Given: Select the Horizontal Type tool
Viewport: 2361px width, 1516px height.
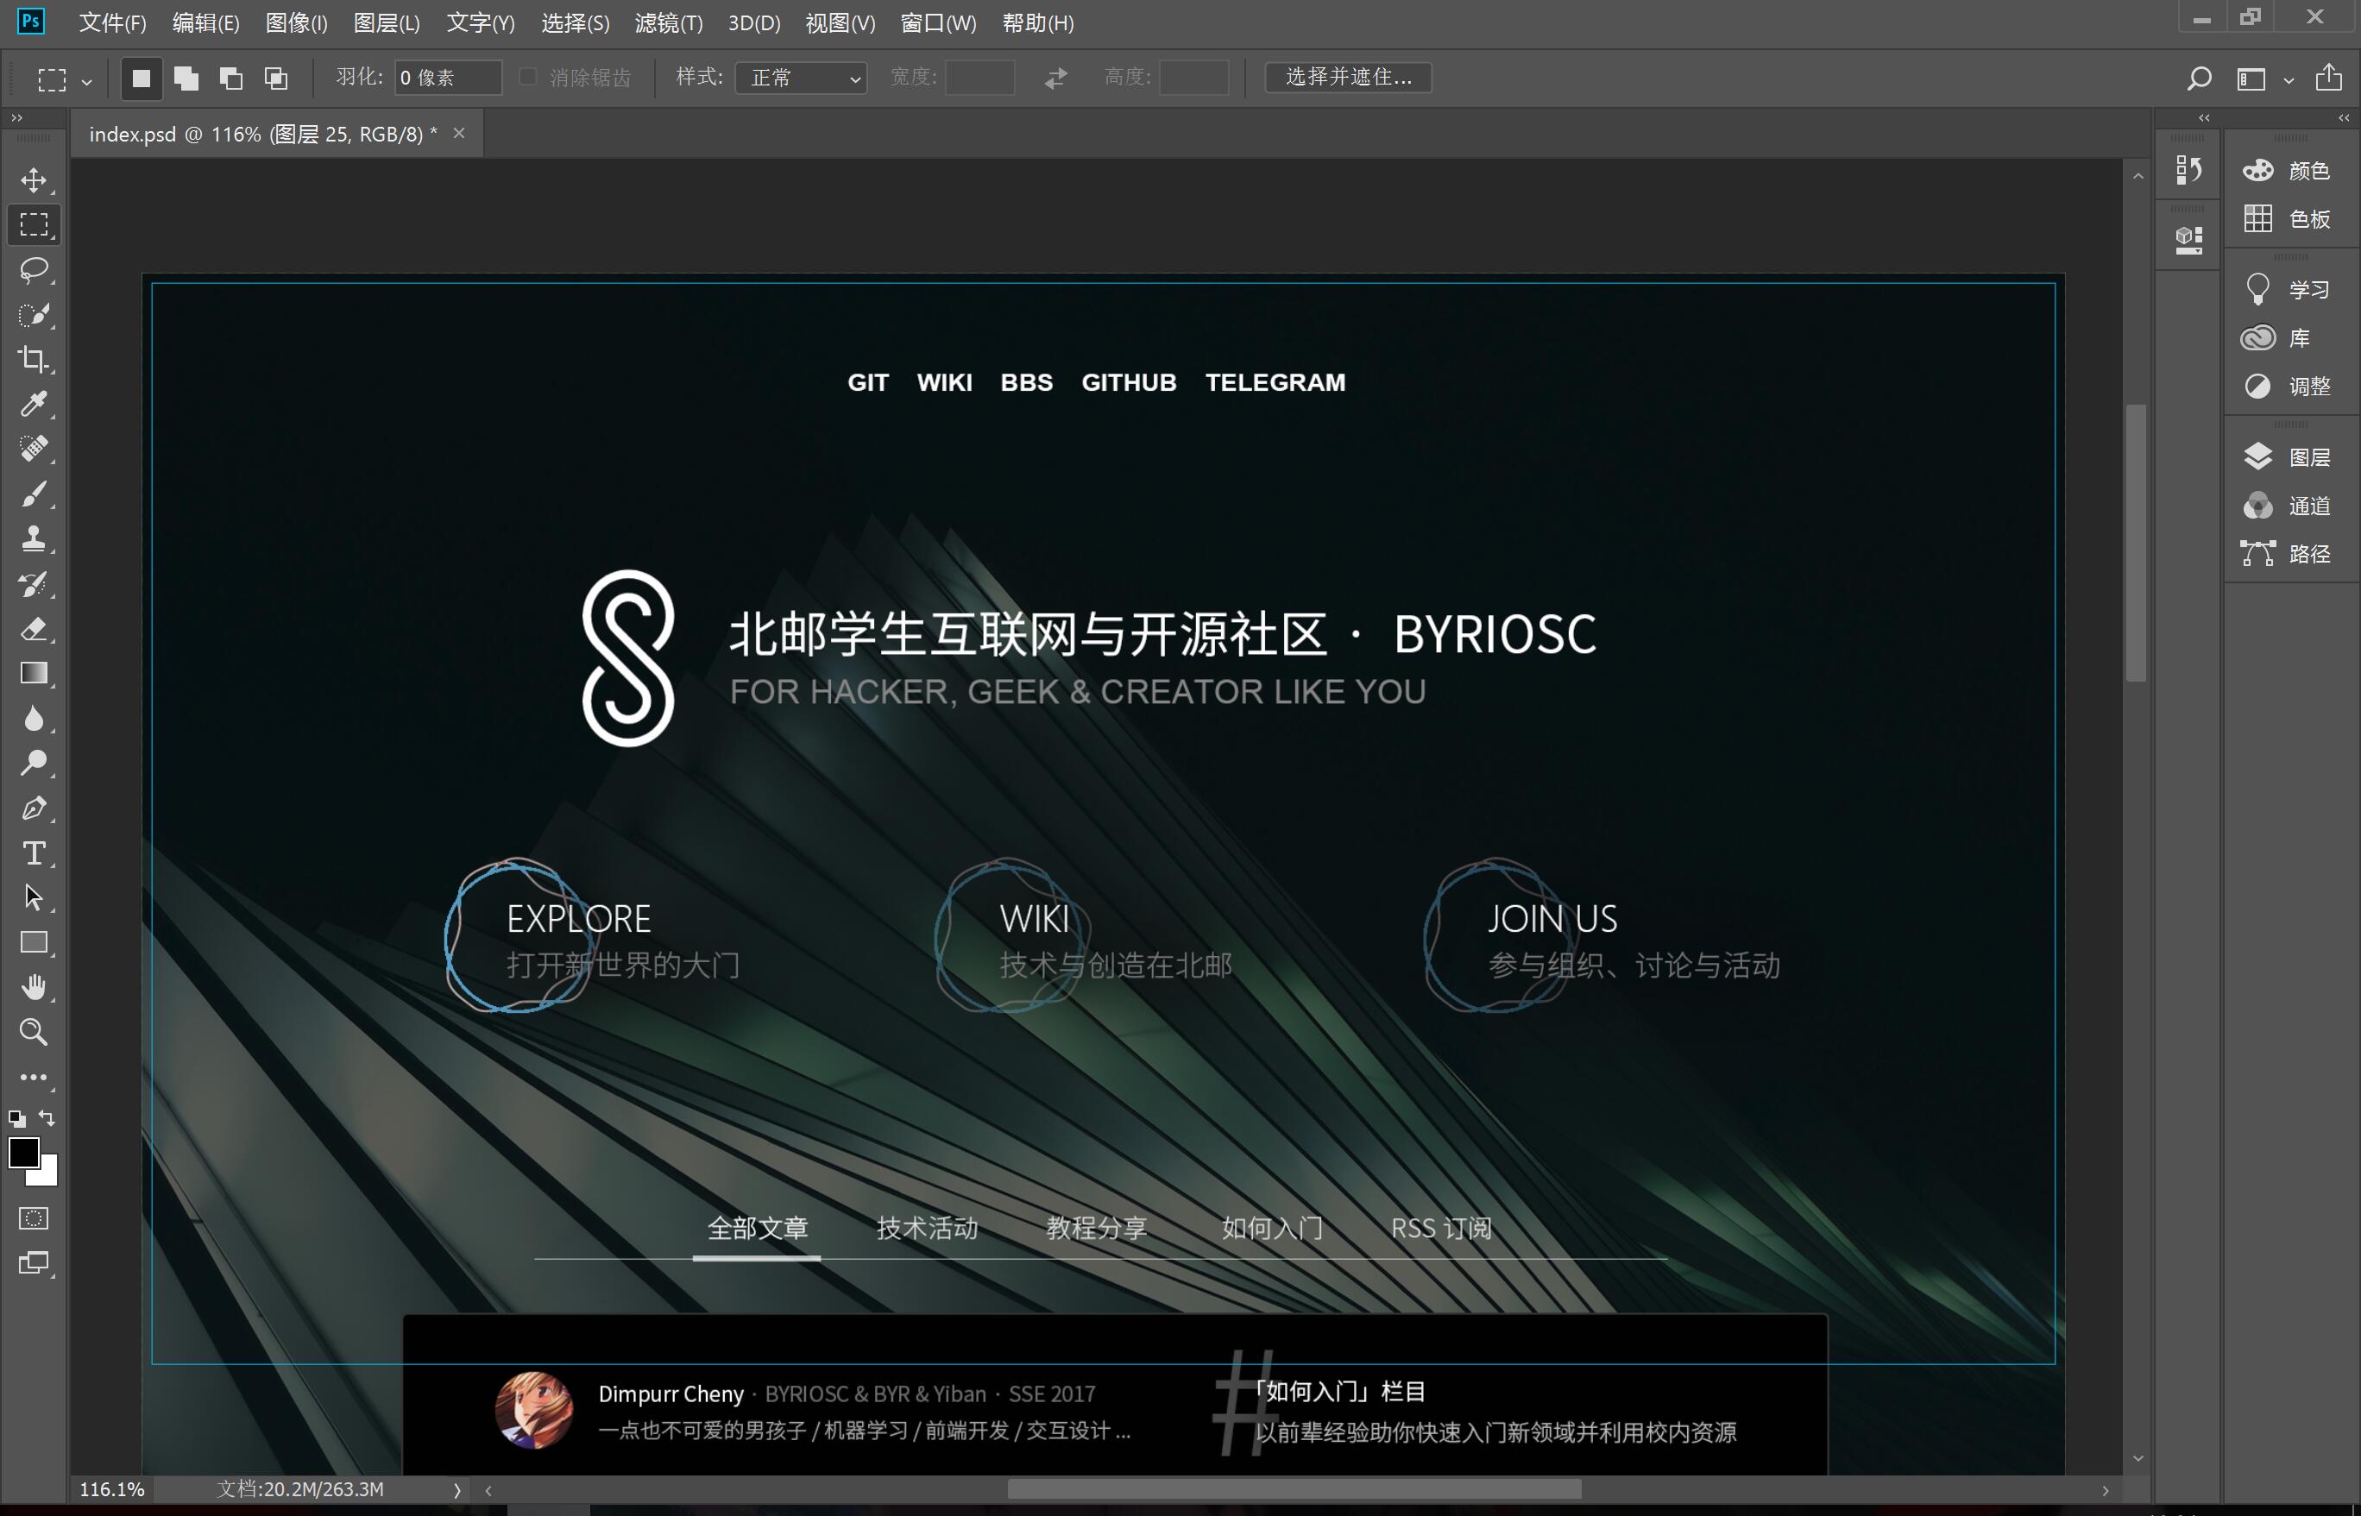Looking at the screenshot, I should point(34,852).
